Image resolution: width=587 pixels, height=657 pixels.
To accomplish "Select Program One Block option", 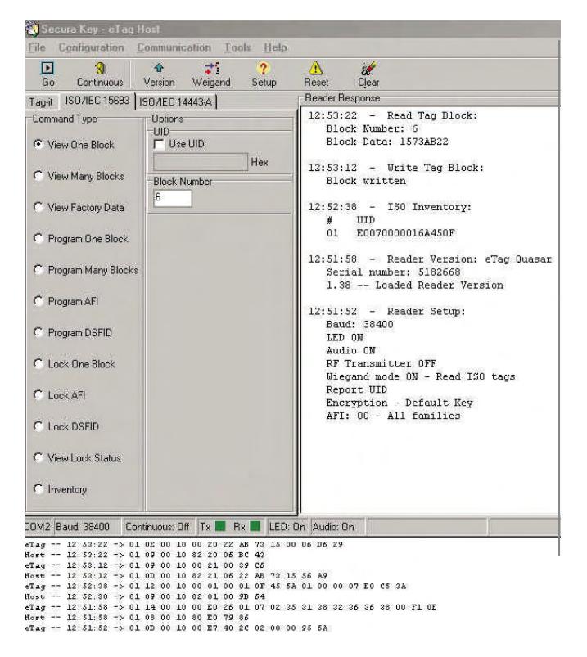I will tap(38, 238).
